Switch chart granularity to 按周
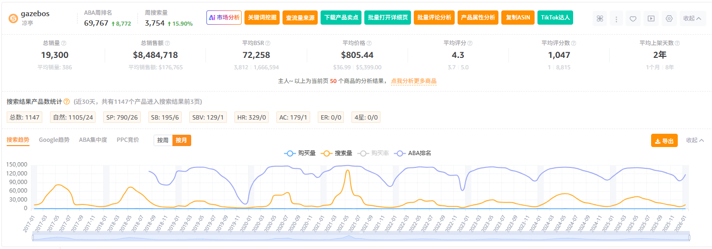712x249 pixels. [163, 140]
